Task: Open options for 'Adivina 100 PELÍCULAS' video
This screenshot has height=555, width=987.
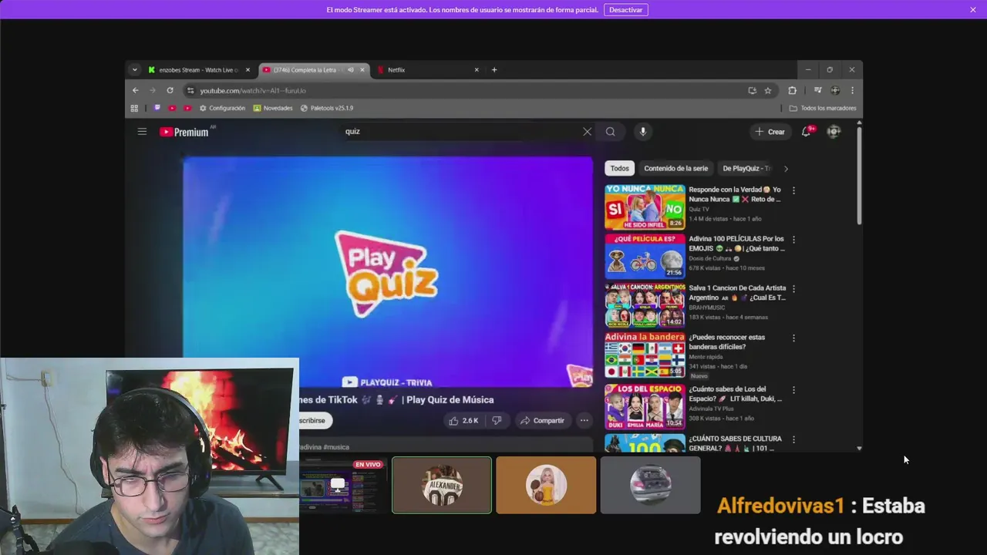Action: tap(793, 240)
